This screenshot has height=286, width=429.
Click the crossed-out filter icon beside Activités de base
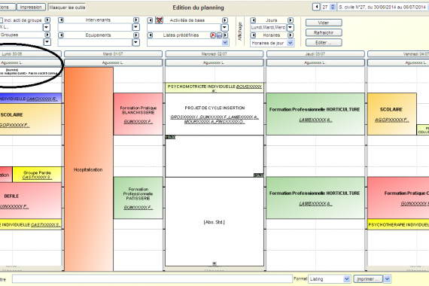click(159, 20)
